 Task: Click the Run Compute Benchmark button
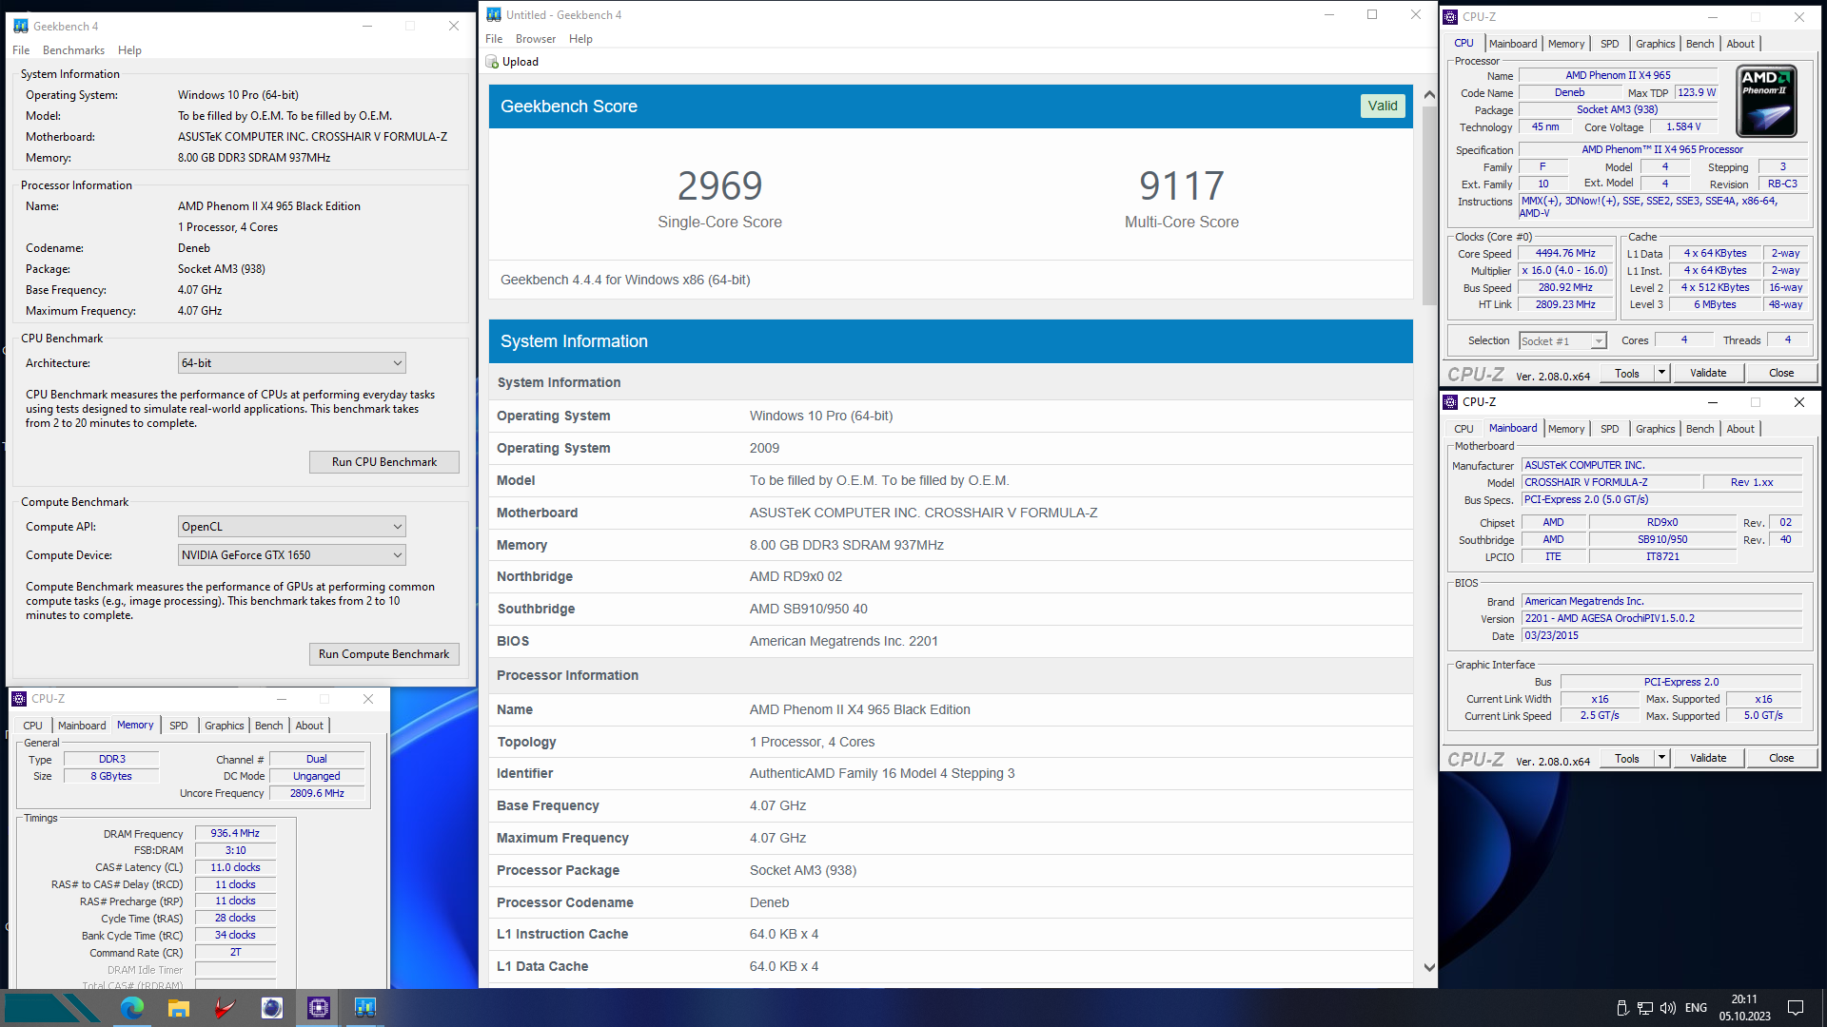[x=384, y=654]
